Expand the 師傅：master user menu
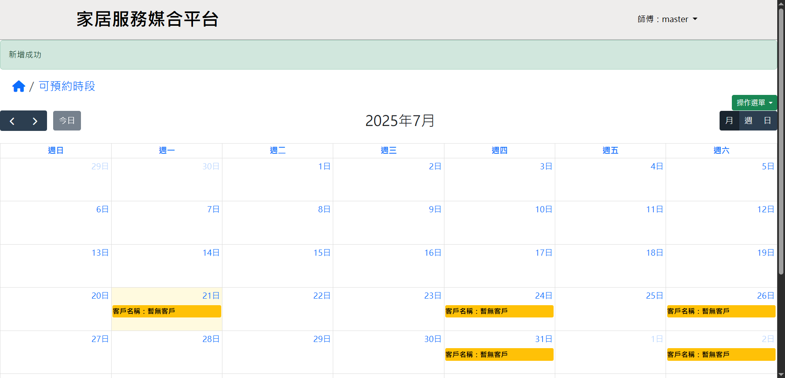 point(667,19)
